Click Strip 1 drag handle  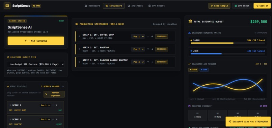[79, 36]
